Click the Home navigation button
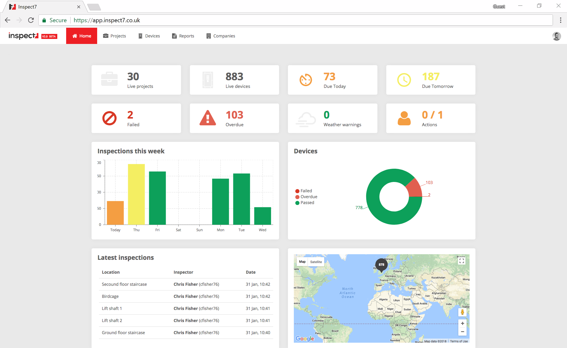The width and height of the screenshot is (567, 348). pos(81,36)
